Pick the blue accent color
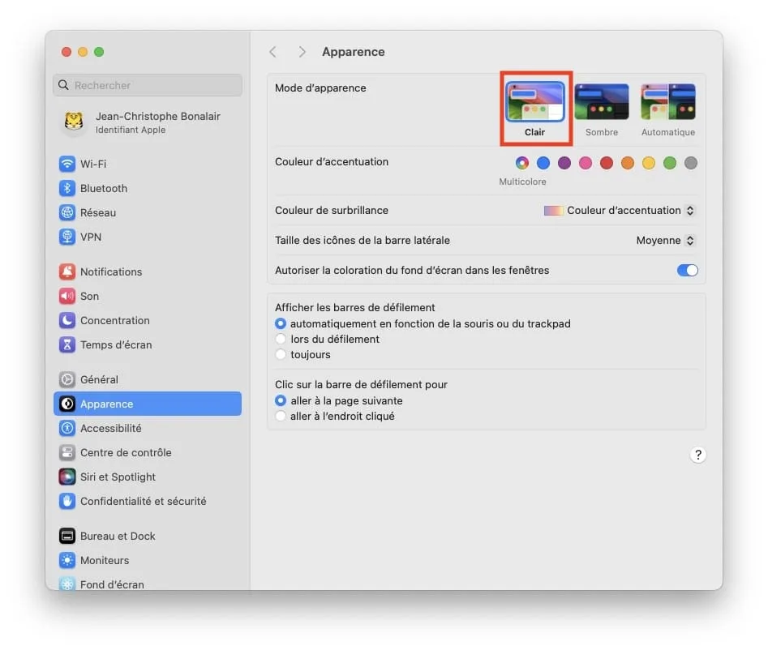The image size is (768, 650). (x=543, y=163)
